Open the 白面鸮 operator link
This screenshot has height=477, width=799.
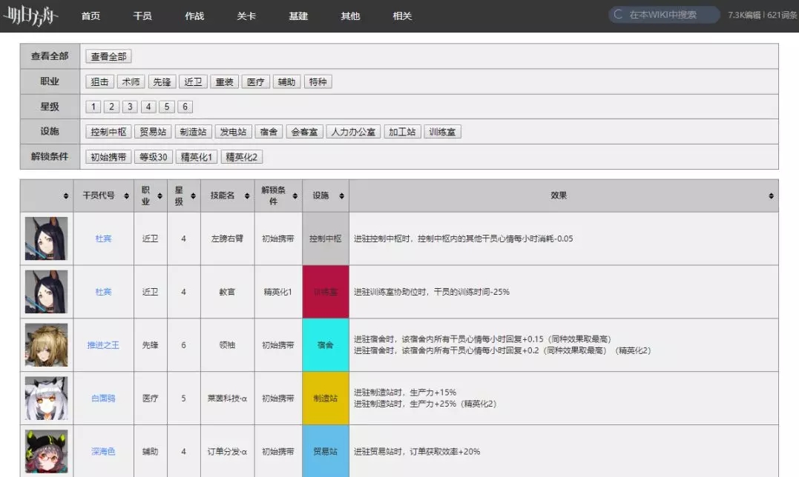click(x=103, y=398)
